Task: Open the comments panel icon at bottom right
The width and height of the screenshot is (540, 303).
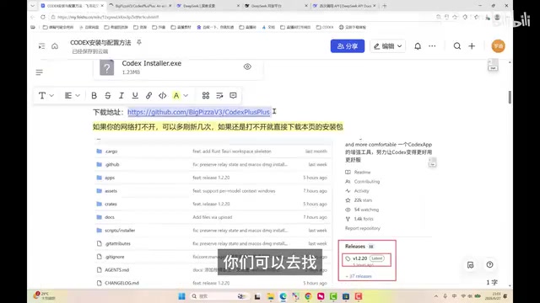Action: click(471, 265)
